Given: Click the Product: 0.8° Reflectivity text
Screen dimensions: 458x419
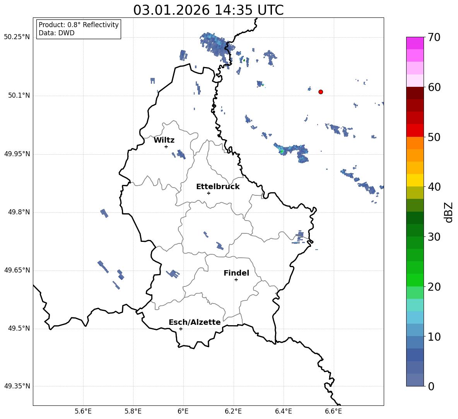Looking at the screenshot, I should [x=79, y=25].
